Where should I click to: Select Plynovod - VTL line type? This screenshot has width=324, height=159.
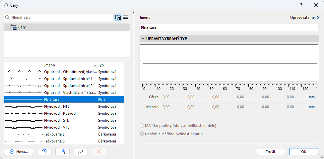point(64,127)
